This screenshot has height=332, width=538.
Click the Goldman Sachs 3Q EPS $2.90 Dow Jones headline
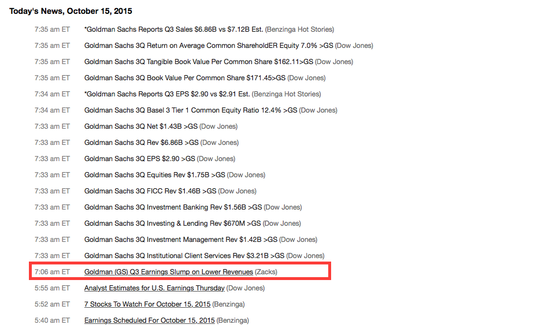tap(140, 158)
